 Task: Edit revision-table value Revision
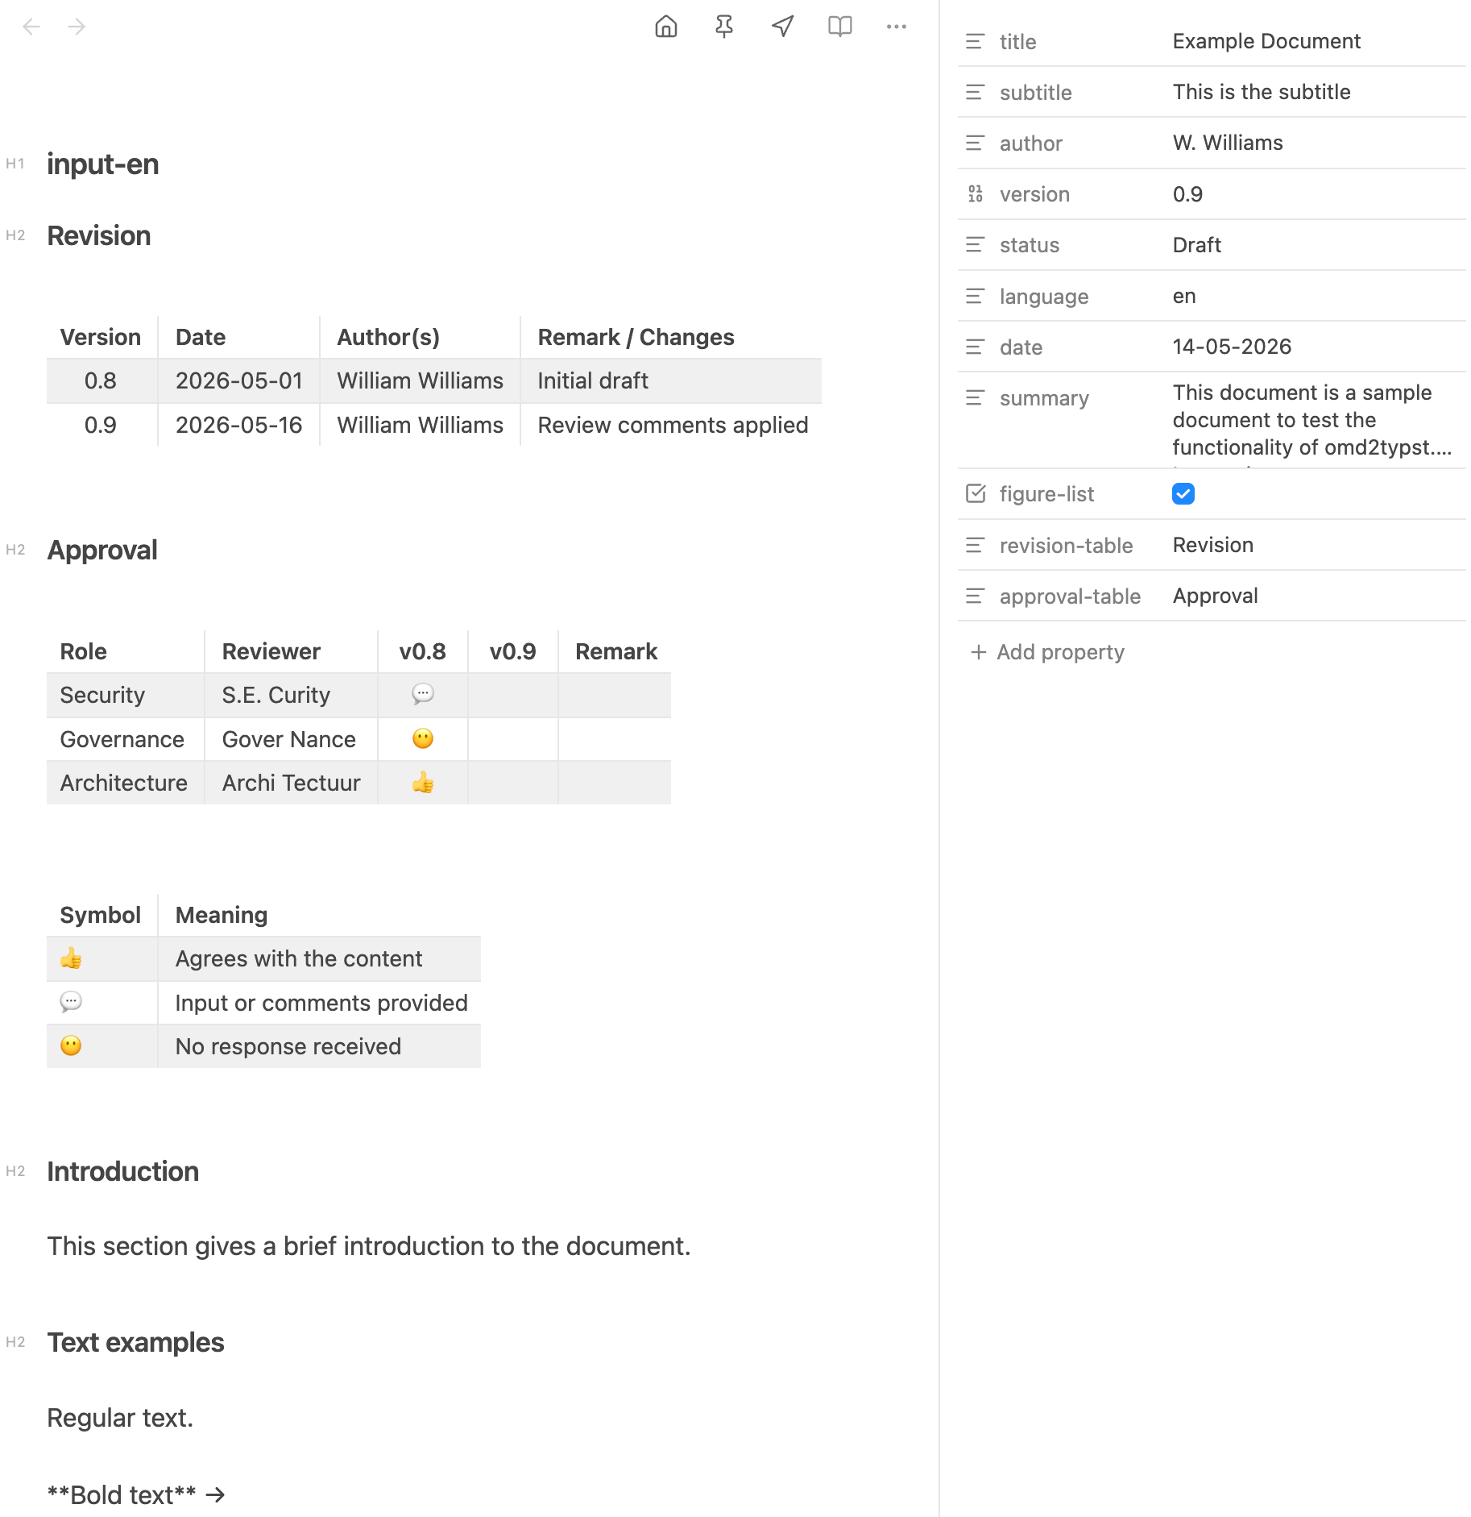tap(1213, 545)
